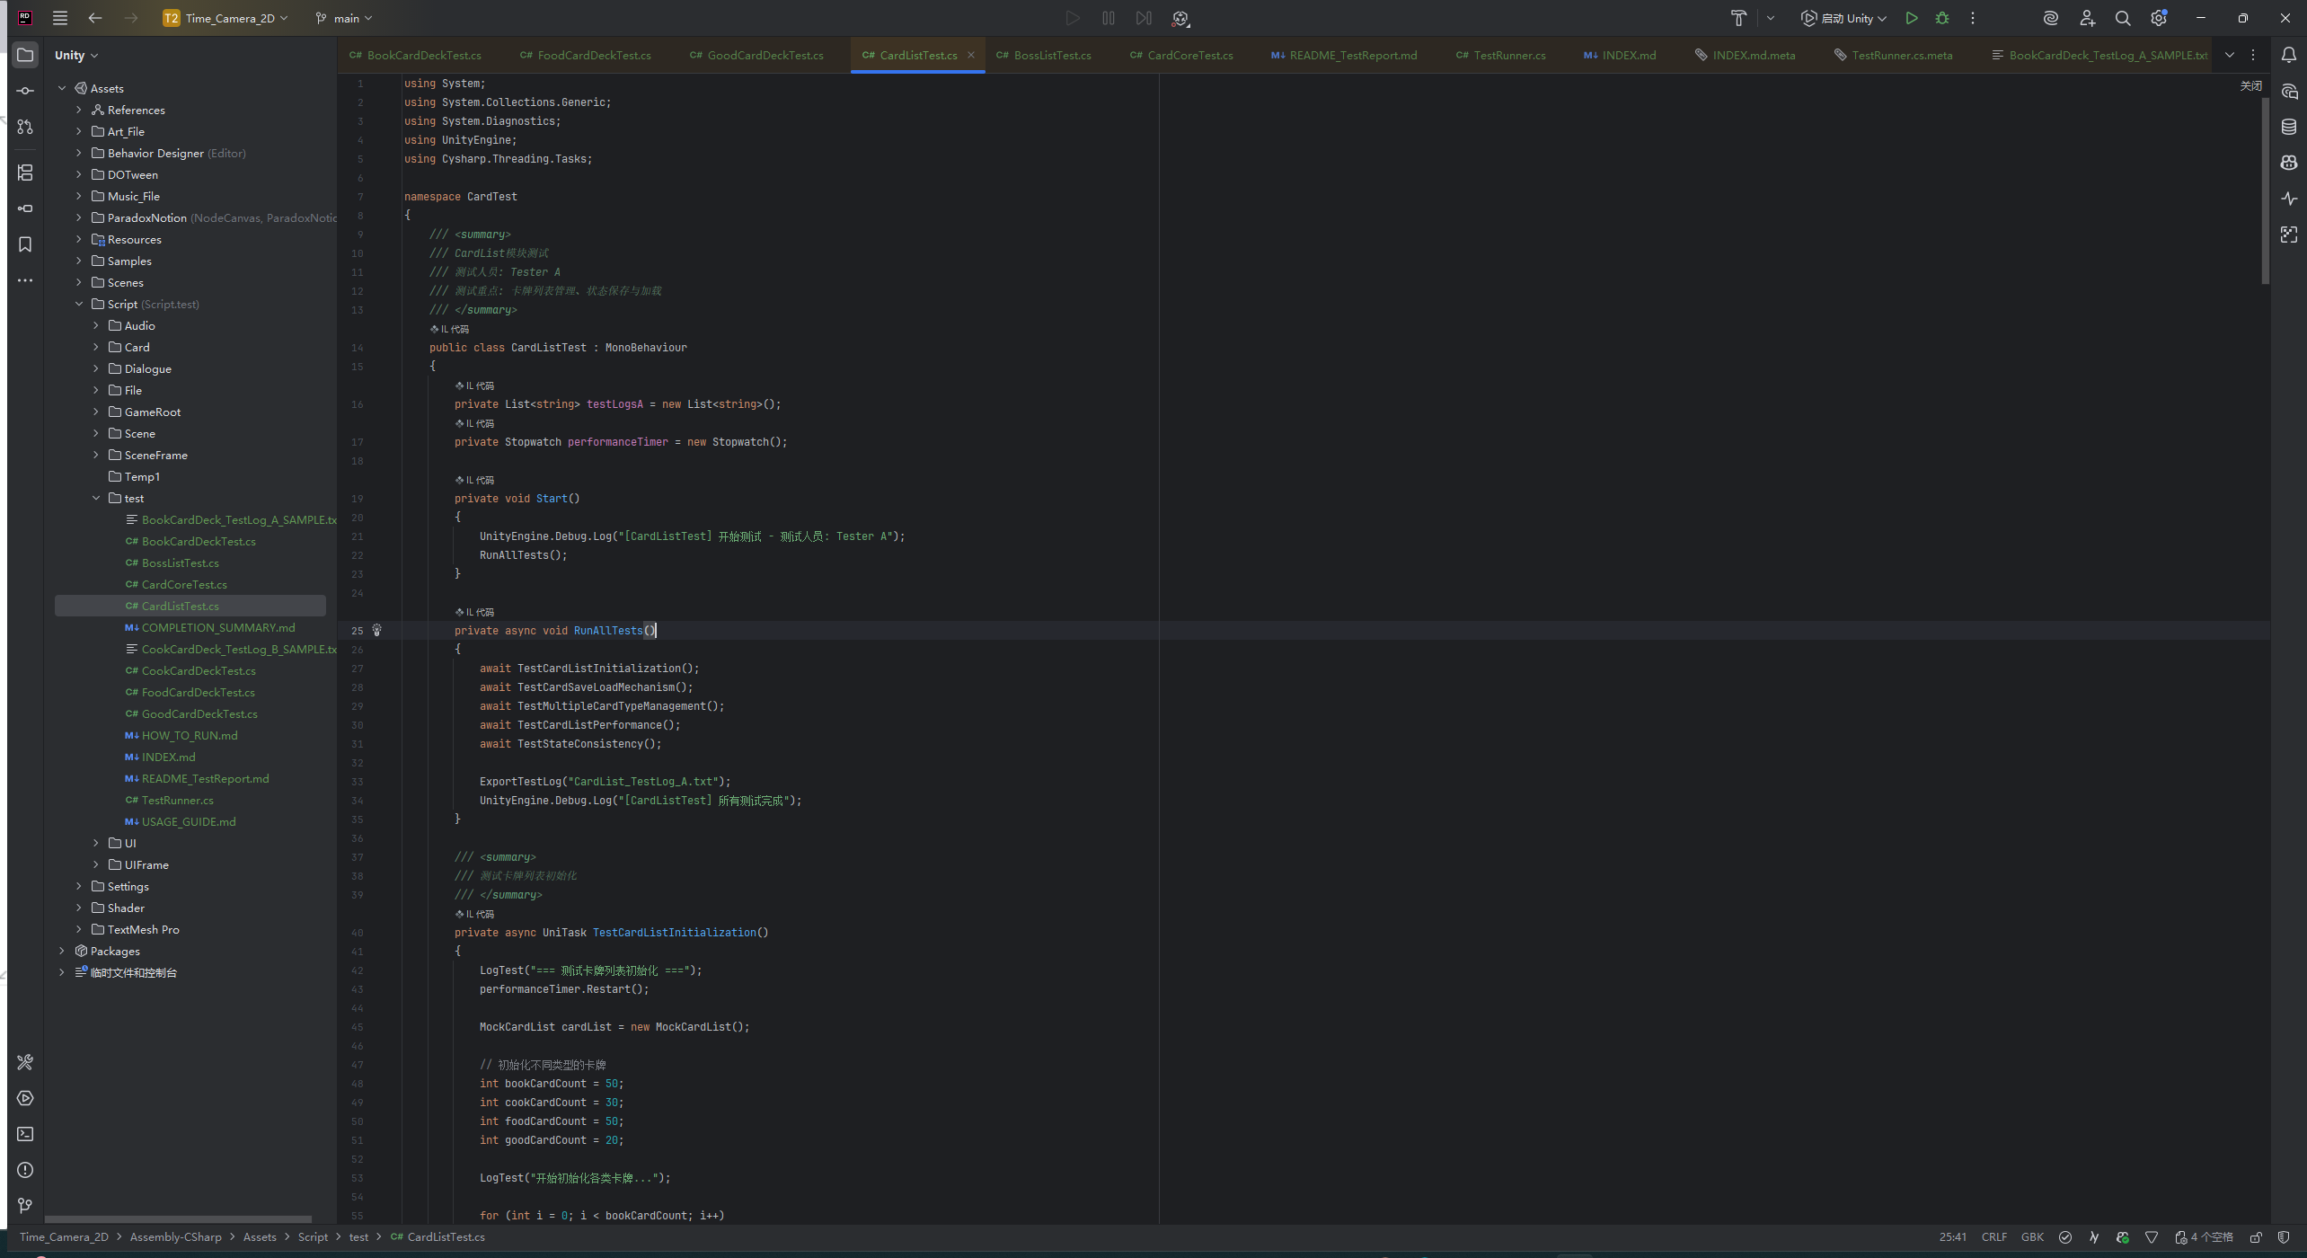Click the 关闭 link in editor corner
Screen dimensions: 2307x1258
click(2250, 85)
